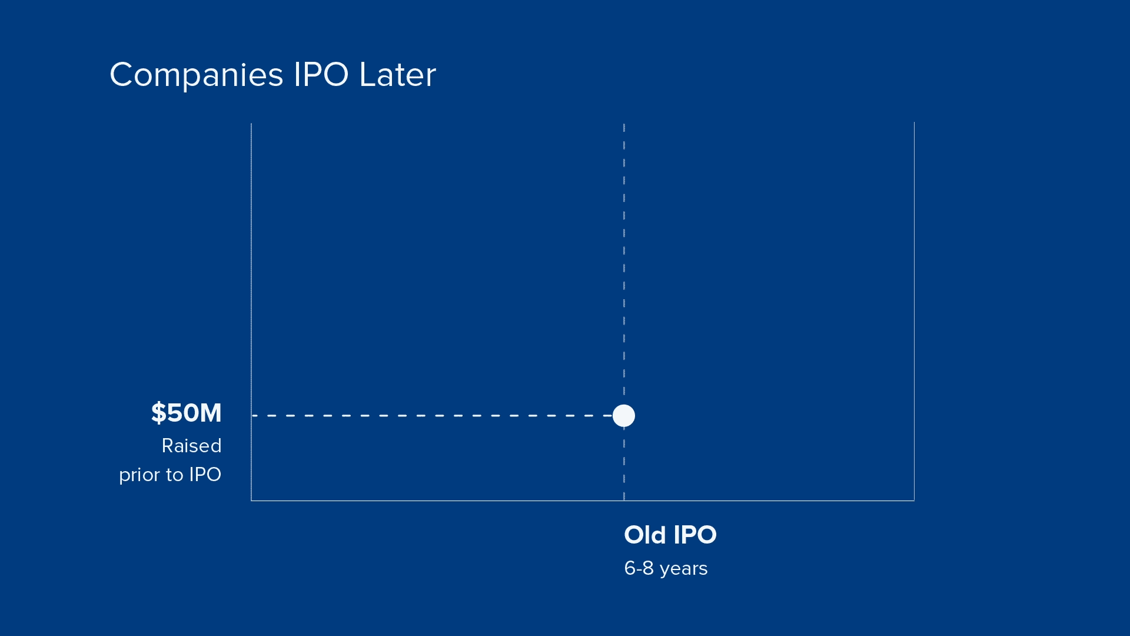Click empty chart area above the $50M line
Viewport: 1130px width, 636px height.
(436, 265)
